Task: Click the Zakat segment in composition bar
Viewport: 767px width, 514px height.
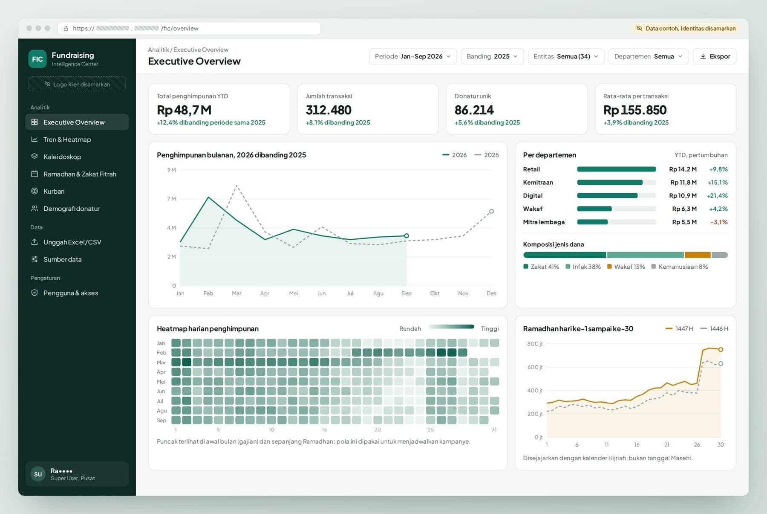Action: 565,255
